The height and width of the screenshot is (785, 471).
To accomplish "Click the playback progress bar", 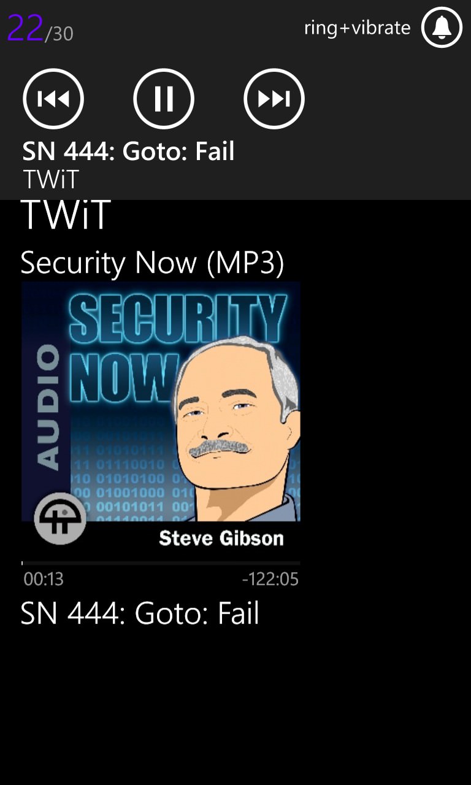I will coord(161,562).
